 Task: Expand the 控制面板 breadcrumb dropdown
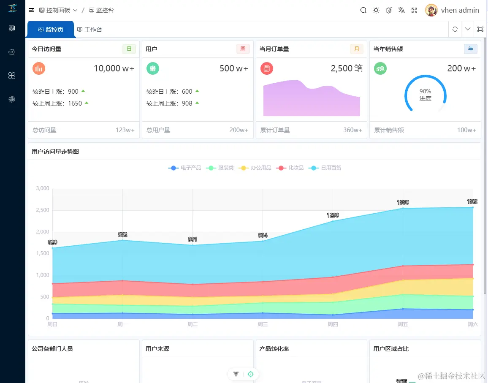pos(58,10)
